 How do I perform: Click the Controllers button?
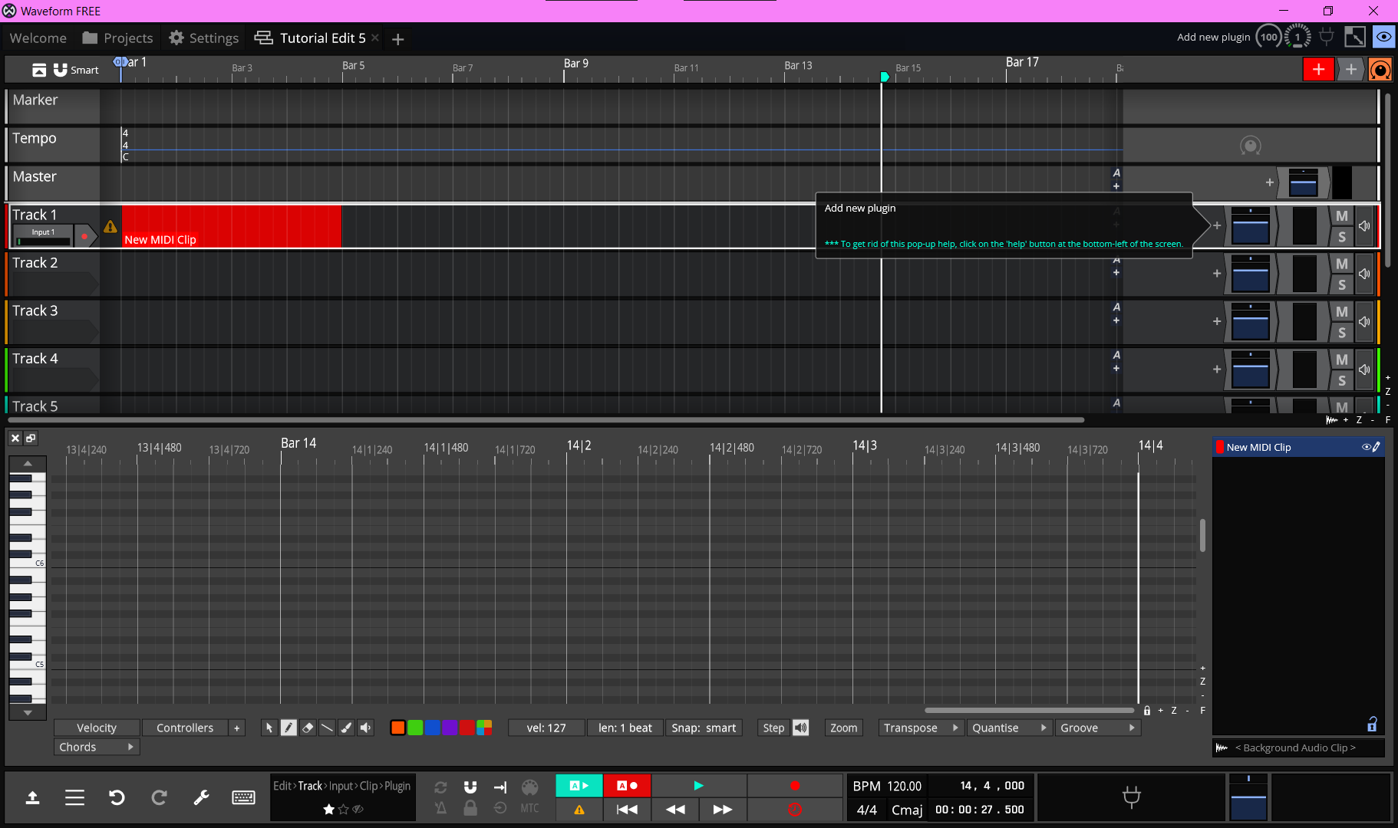pos(185,728)
